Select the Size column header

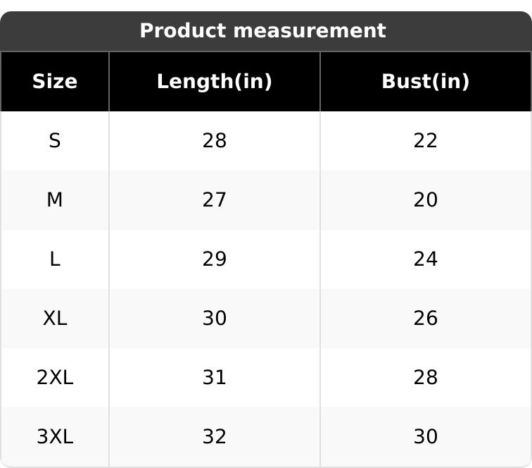55,82
